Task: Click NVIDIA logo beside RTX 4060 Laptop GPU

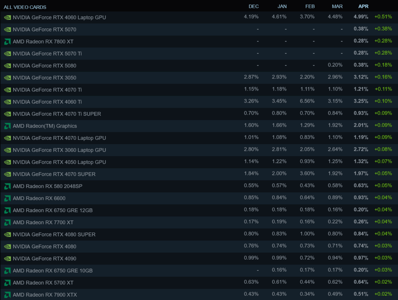Action: pos(7,17)
